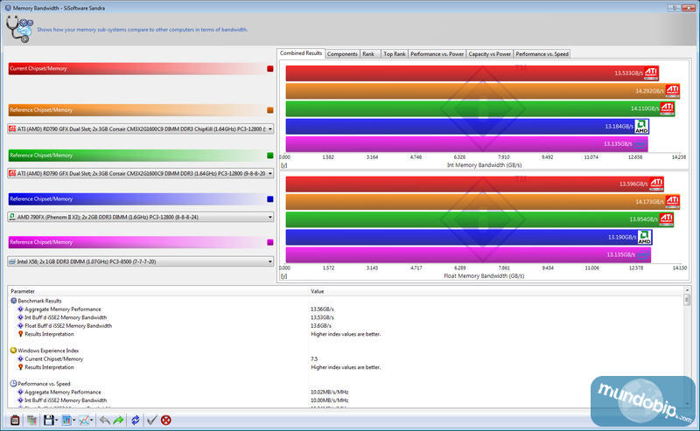Click the red 13.533GB/s Int bandwidth bar
This screenshot has height=431, width=700.
click(x=472, y=73)
